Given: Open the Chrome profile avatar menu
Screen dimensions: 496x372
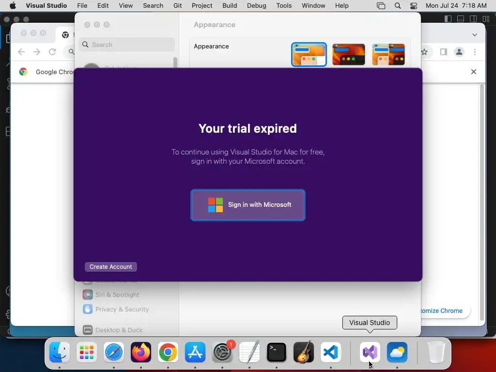Looking at the screenshot, I should (x=459, y=52).
